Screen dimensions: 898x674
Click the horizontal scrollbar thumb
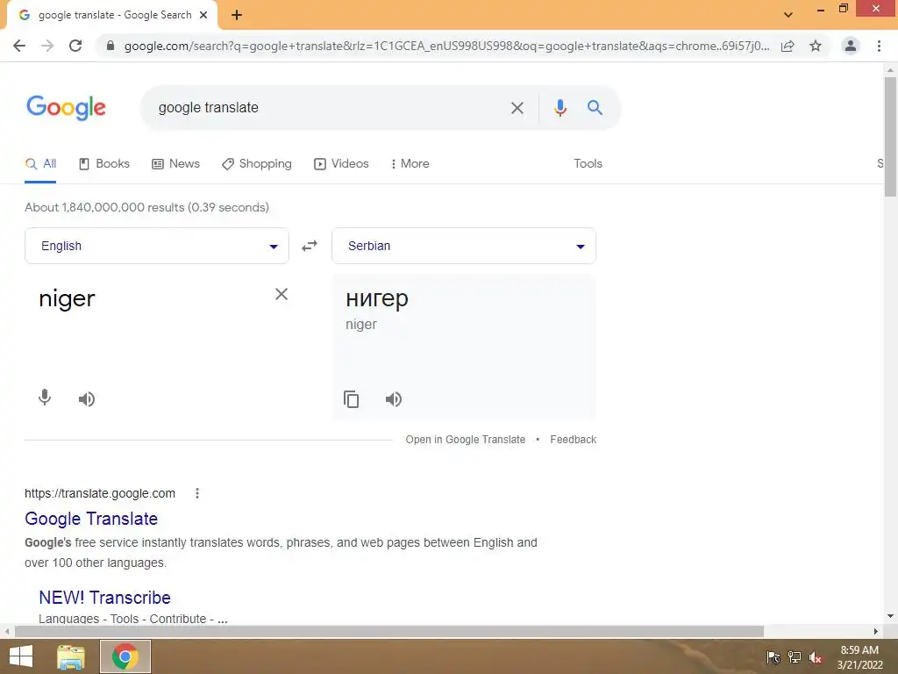pyautogui.click(x=389, y=631)
